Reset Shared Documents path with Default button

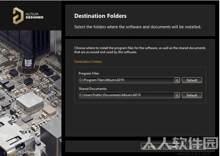coord(192,95)
